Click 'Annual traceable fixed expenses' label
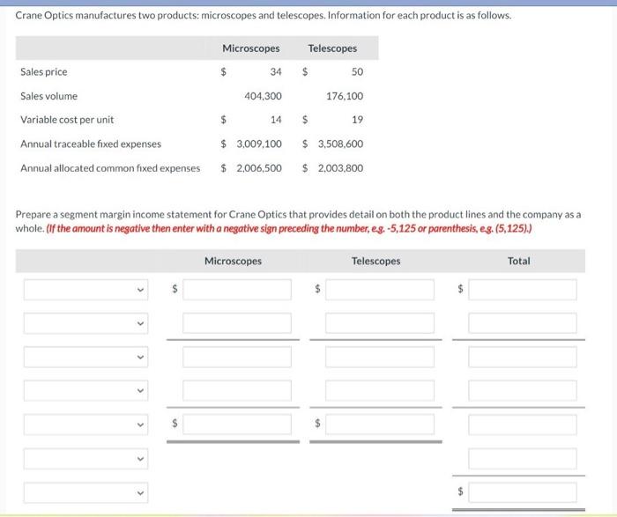617x517 pixels. [x=91, y=144]
